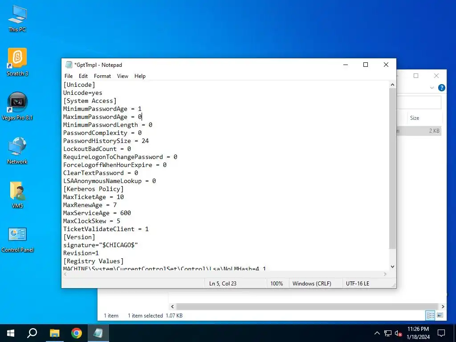Click the 'MaximumPasswordAge = 0' line
This screenshot has width=456, height=342.
(x=102, y=117)
